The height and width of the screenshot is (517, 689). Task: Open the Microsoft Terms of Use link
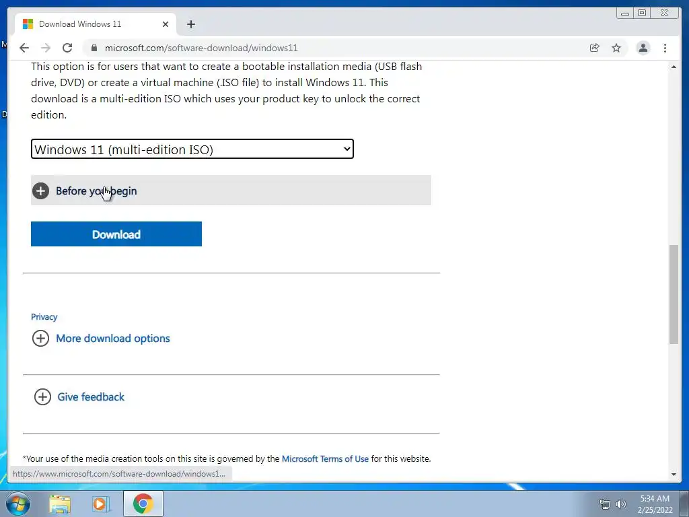[x=325, y=458]
